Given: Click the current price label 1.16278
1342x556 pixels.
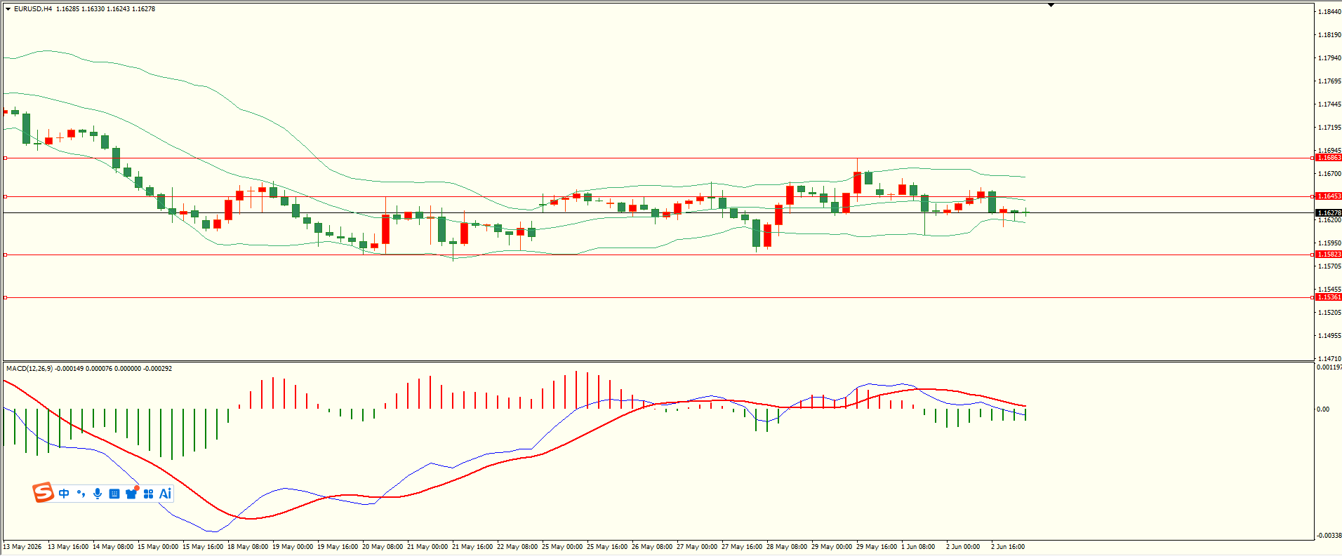Looking at the screenshot, I should click(1329, 212).
